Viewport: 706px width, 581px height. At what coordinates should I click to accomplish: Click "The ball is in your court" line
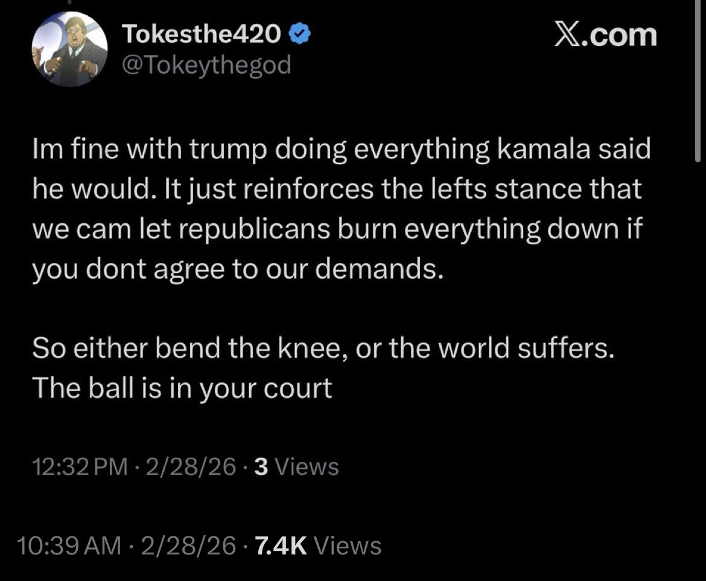pos(182,389)
